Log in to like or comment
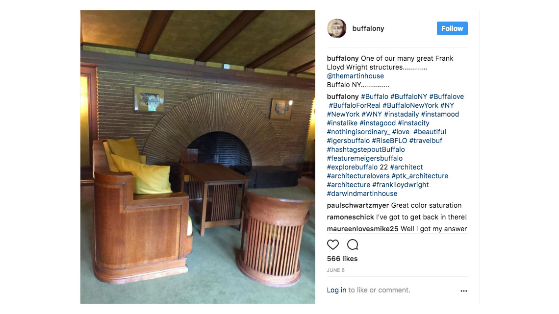Screen dimensions: 559x314 [336, 290]
